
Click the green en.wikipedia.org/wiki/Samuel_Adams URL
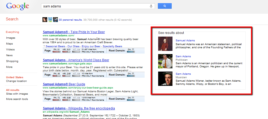pyautogui.click(x=66, y=112)
